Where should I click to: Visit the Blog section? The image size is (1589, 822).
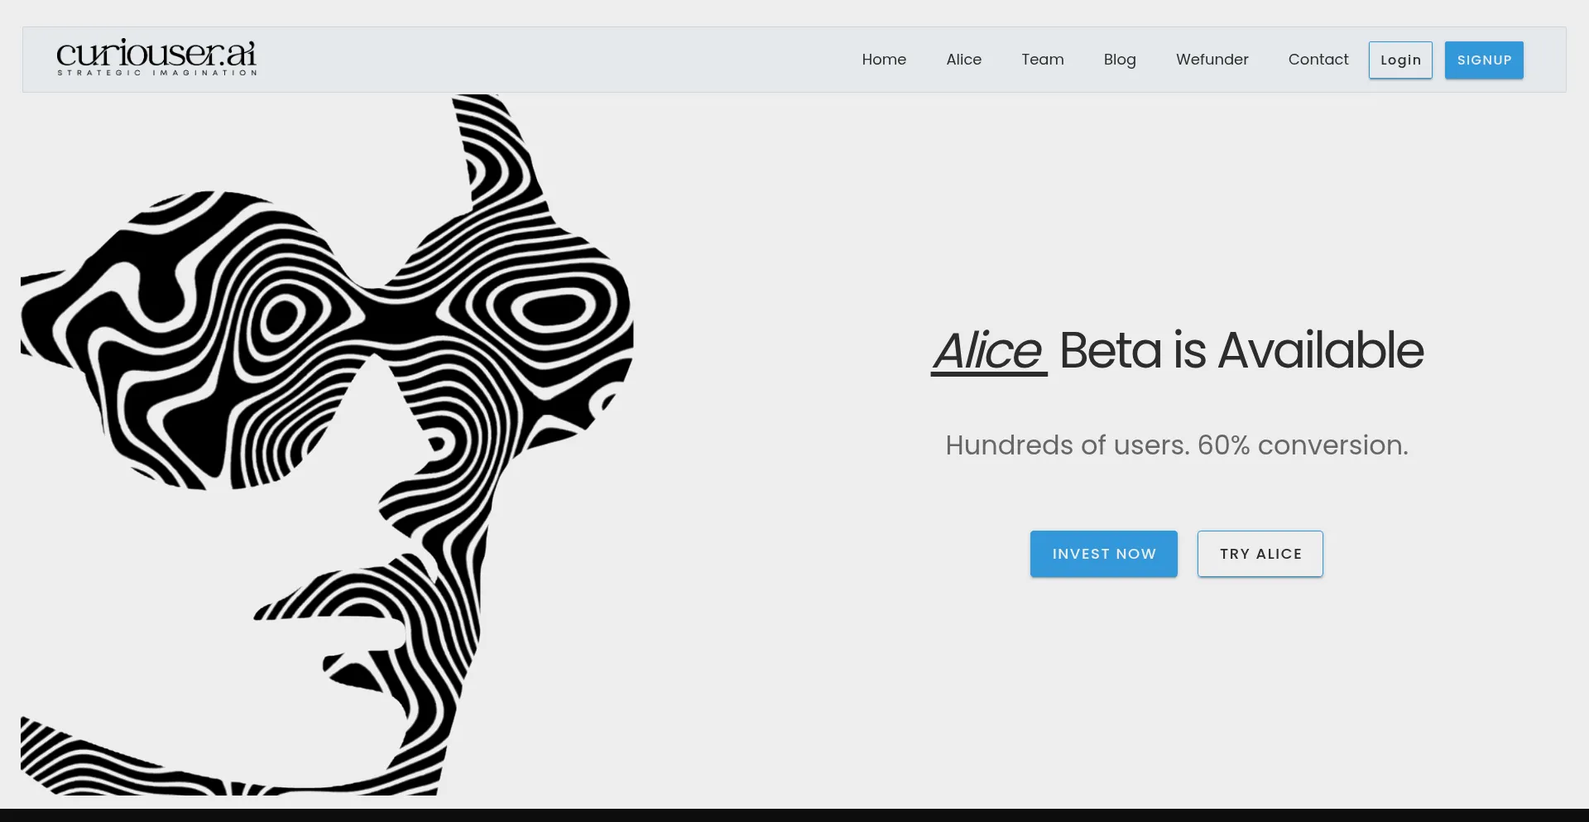click(1119, 60)
